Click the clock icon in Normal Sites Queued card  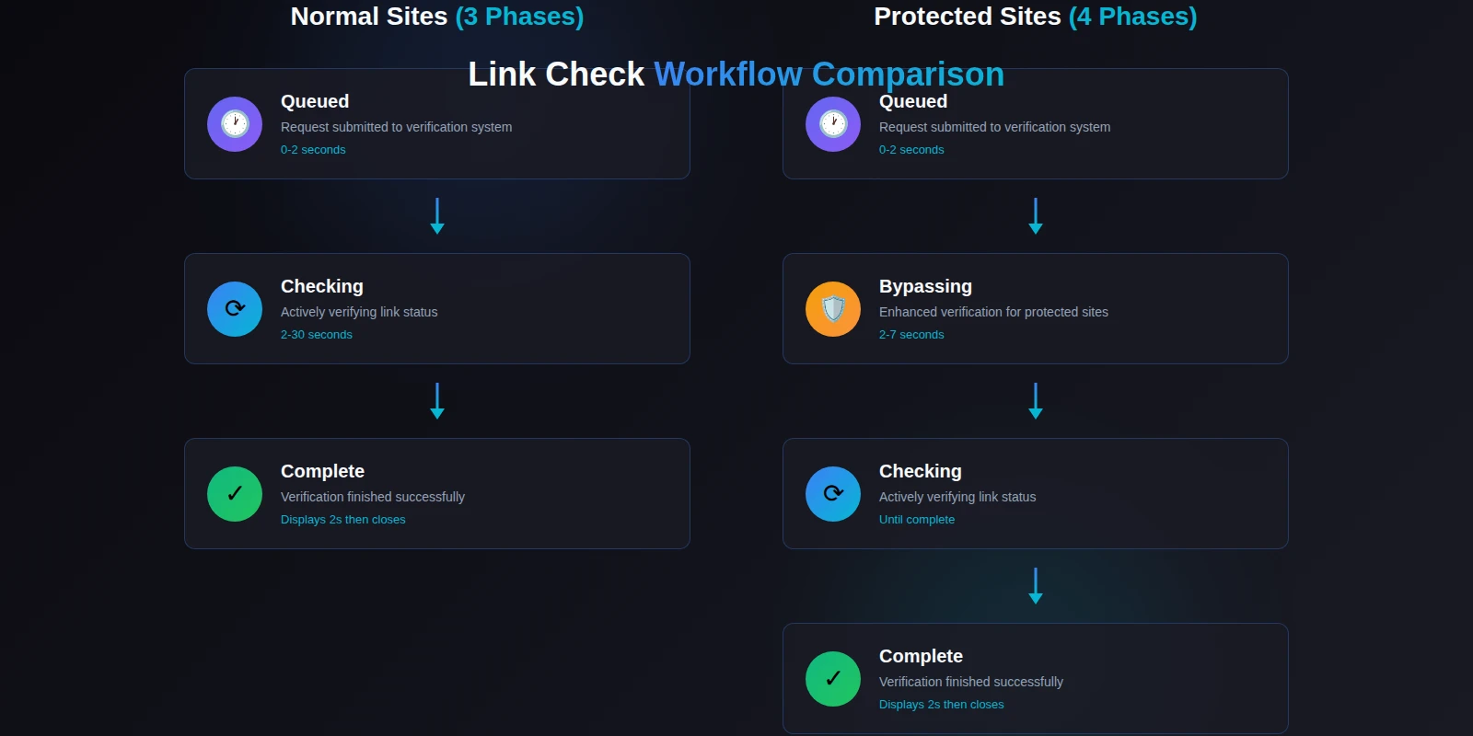235,124
